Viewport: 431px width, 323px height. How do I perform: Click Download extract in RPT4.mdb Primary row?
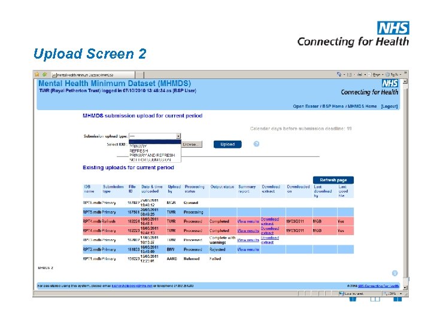[x=269, y=231]
